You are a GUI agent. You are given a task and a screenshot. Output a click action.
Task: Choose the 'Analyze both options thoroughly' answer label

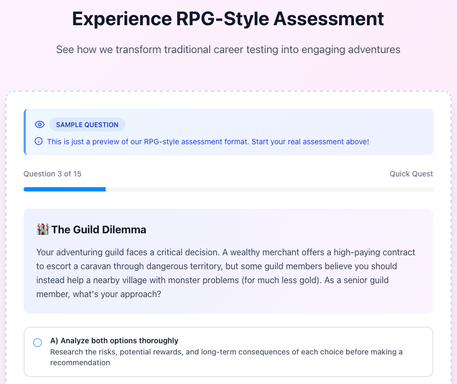pyautogui.click(x=119, y=341)
